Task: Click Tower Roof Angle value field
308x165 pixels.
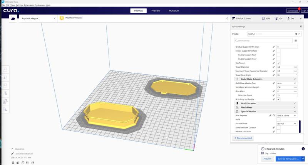Action: (x=287, y=75)
